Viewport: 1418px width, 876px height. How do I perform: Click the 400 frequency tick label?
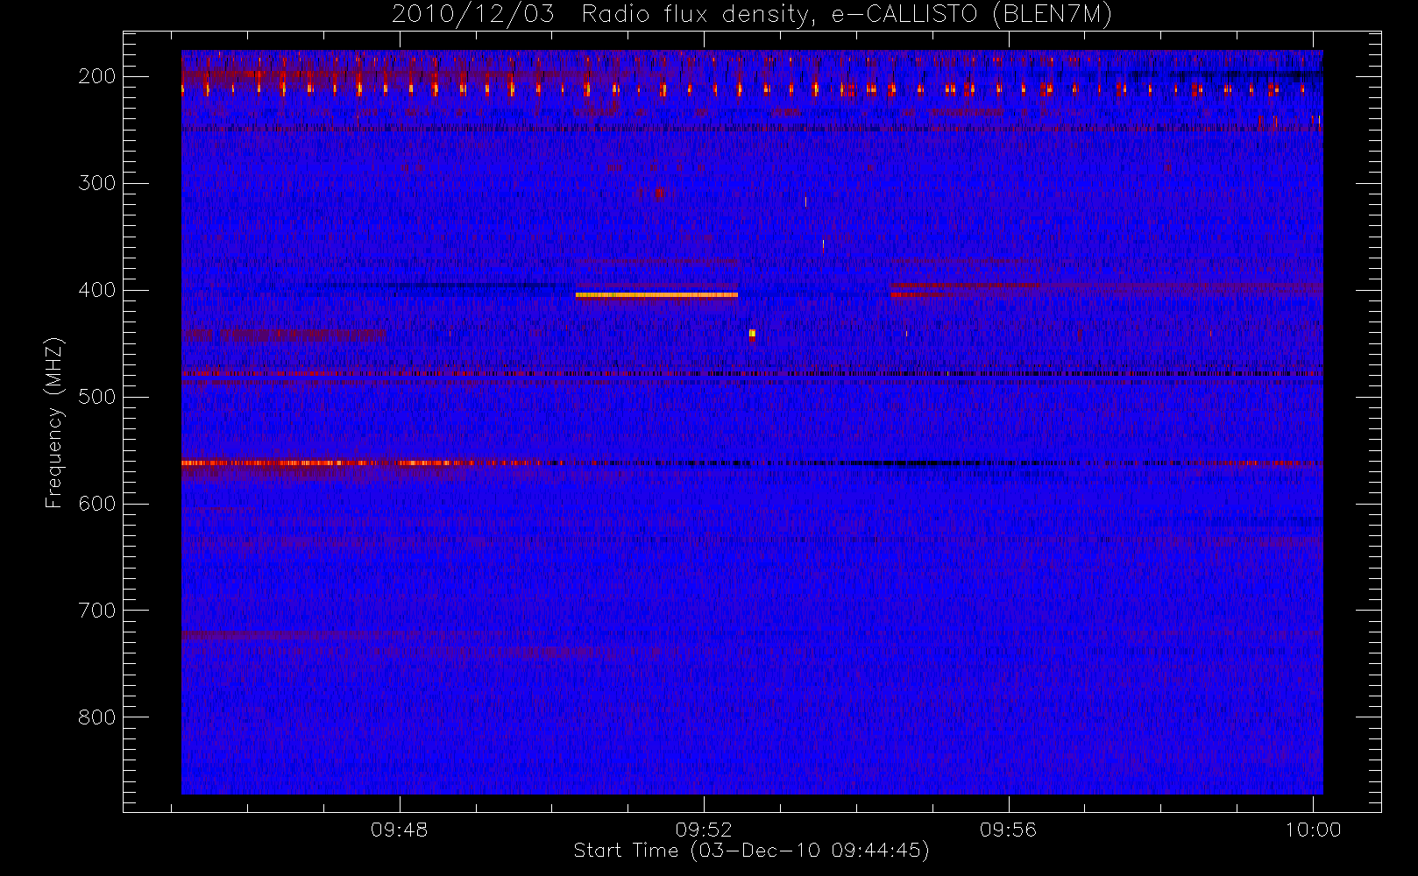pos(97,290)
